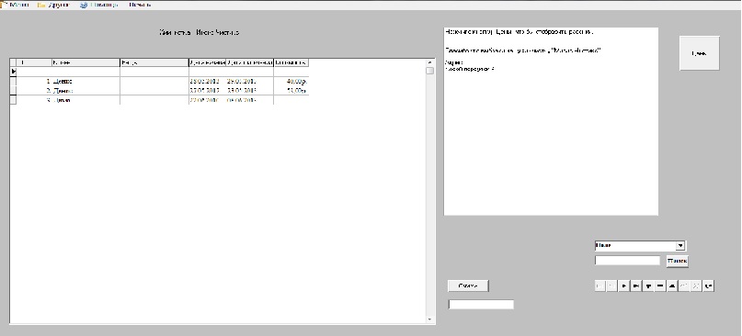Delete current record with navigator minus icon
Screen dimensions: 742x336
660,286
